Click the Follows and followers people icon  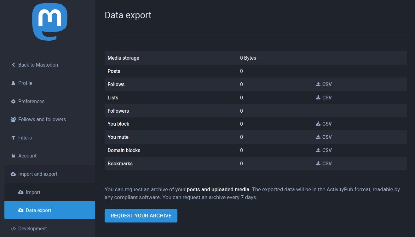[x=13, y=119]
